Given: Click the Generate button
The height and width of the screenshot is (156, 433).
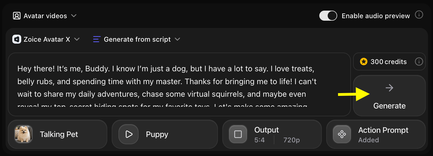Looking at the screenshot, I should point(389,96).
